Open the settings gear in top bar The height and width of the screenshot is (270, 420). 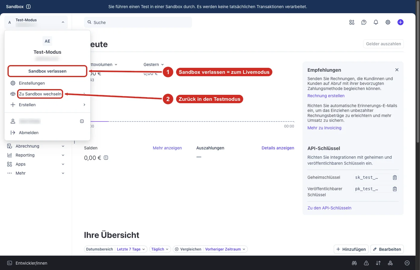(x=388, y=22)
